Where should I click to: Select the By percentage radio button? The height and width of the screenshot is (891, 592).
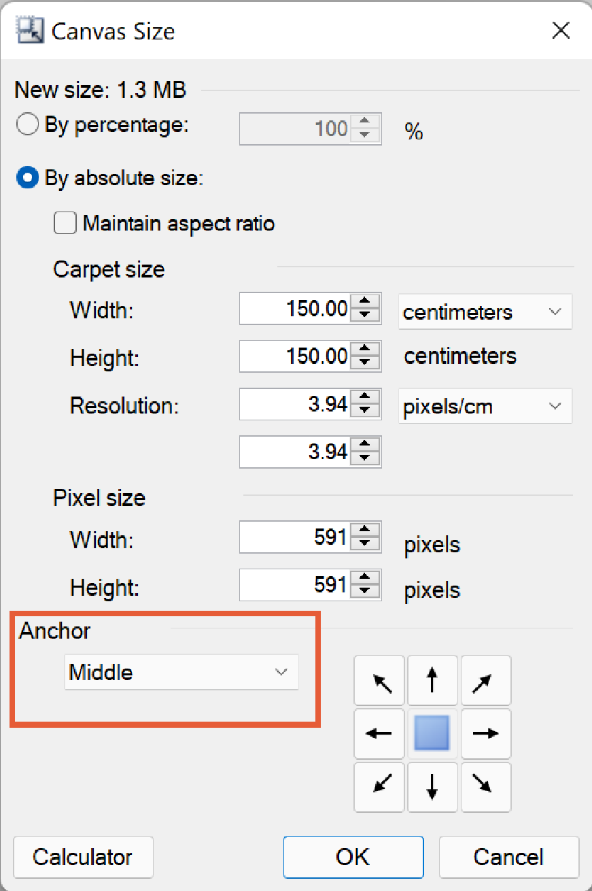coord(28,125)
